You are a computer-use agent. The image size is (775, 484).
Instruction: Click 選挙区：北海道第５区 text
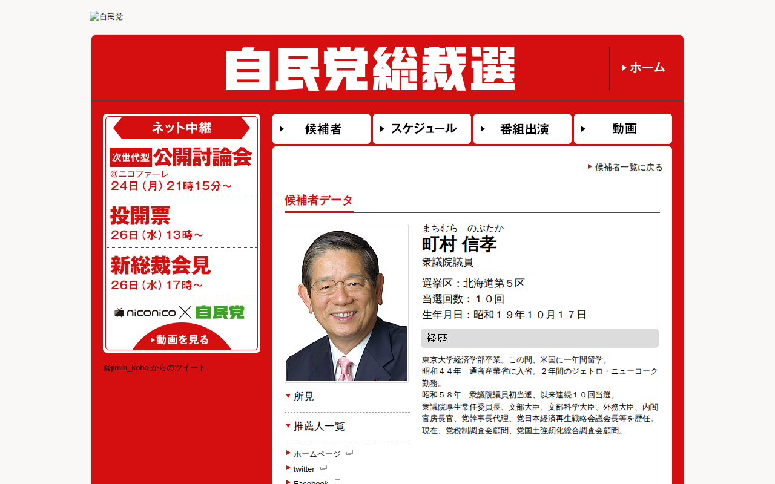click(x=473, y=283)
